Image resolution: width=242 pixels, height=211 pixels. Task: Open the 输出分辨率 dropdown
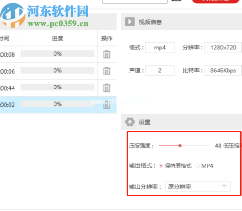(198, 186)
